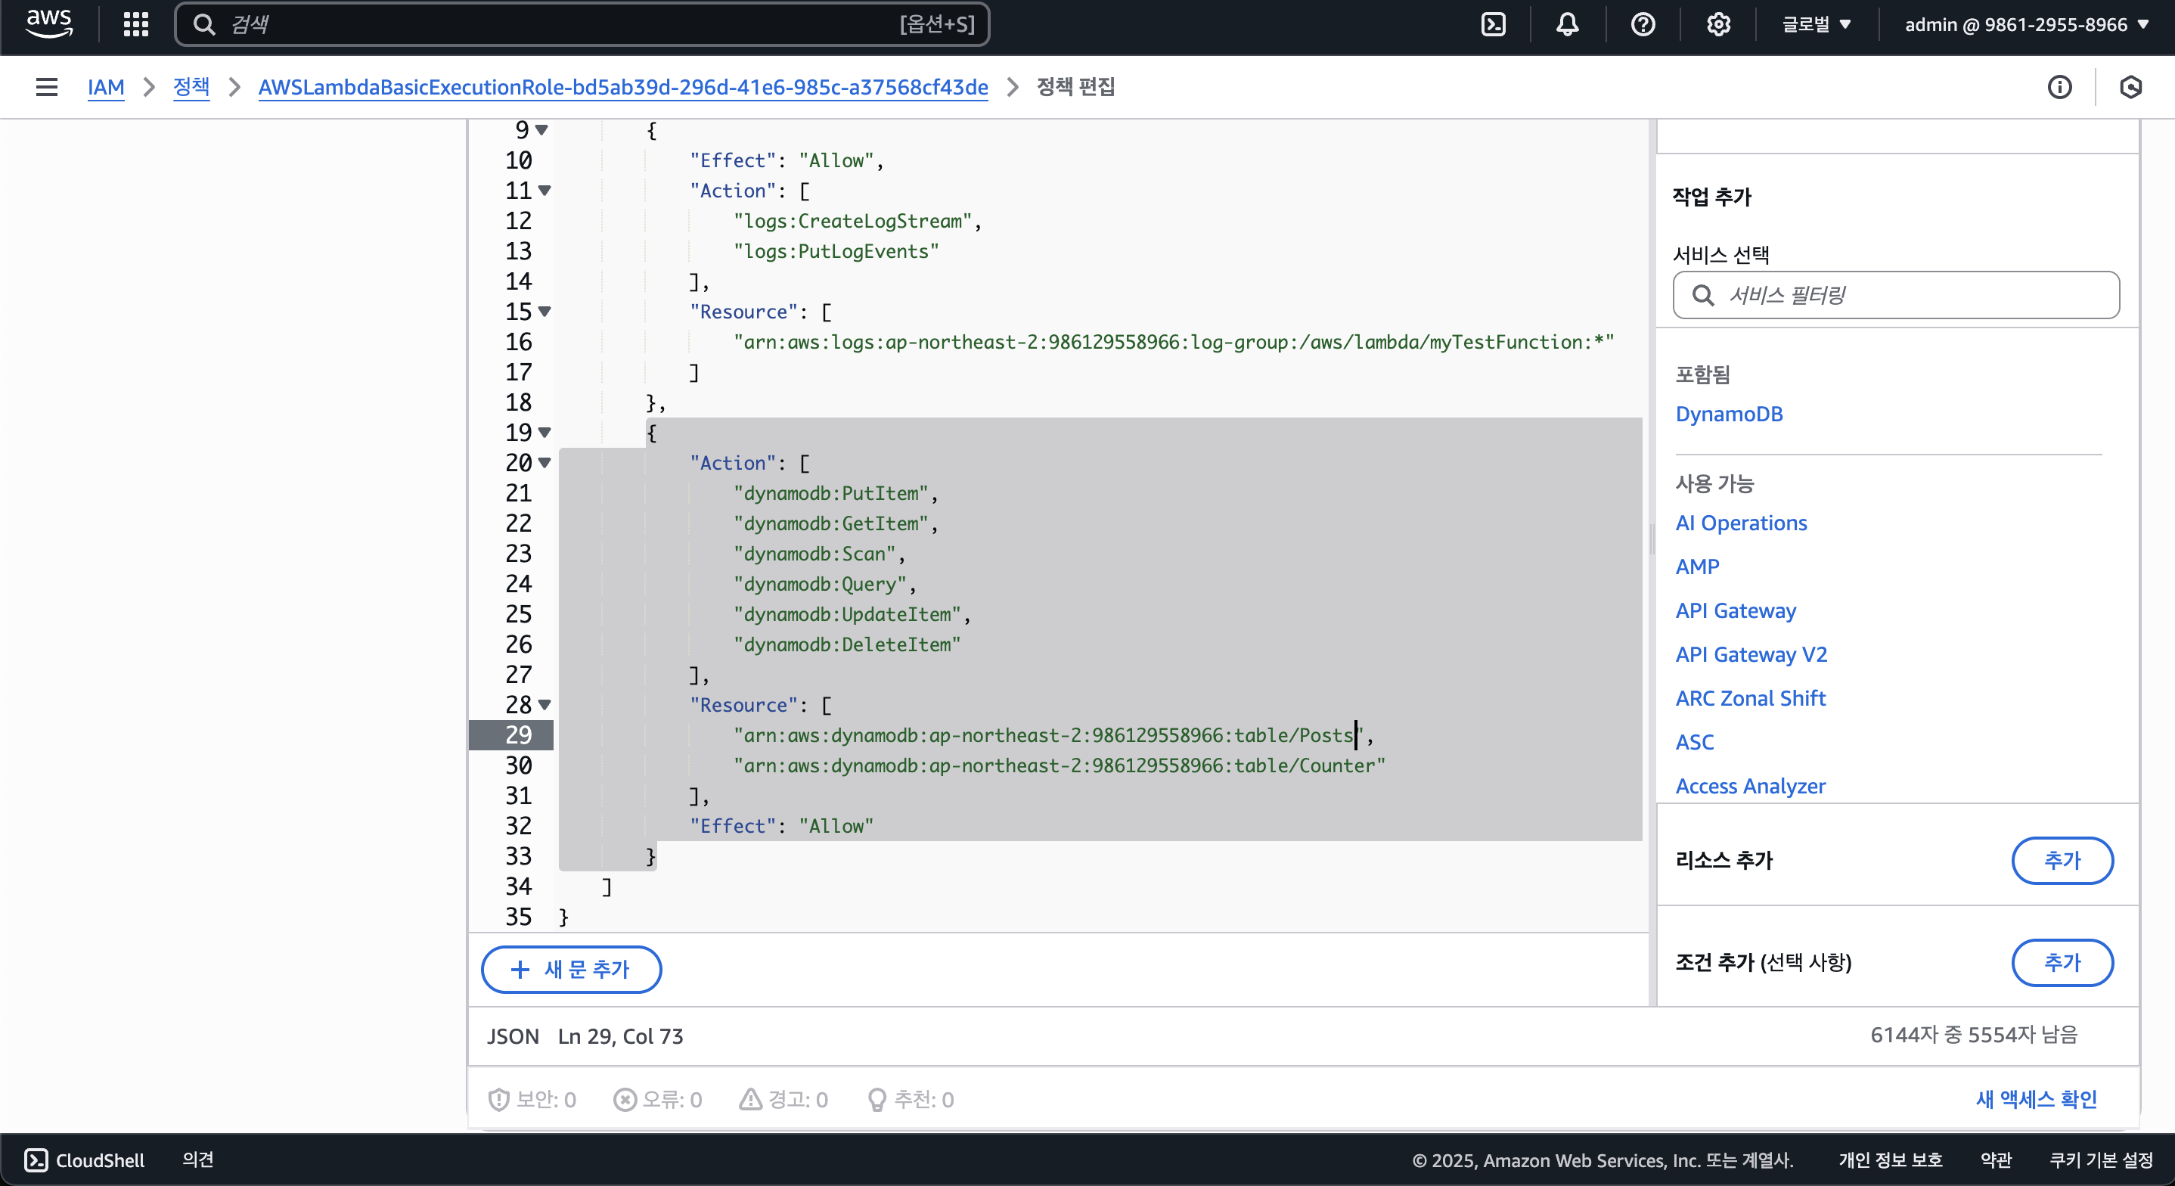
Task: Select API Gateway V2 from available services
Action: click(1750, 655)
